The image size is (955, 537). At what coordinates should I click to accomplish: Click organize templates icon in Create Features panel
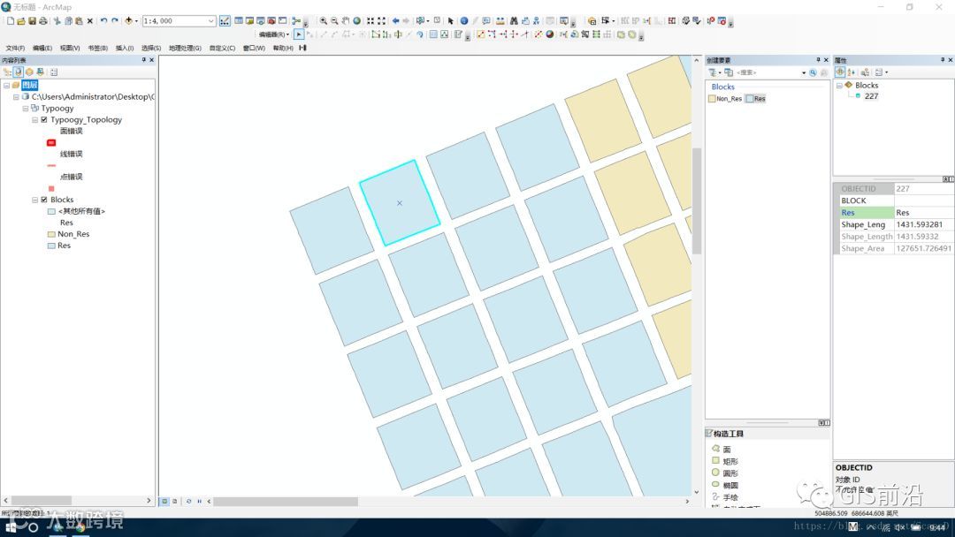coord(729,72)
